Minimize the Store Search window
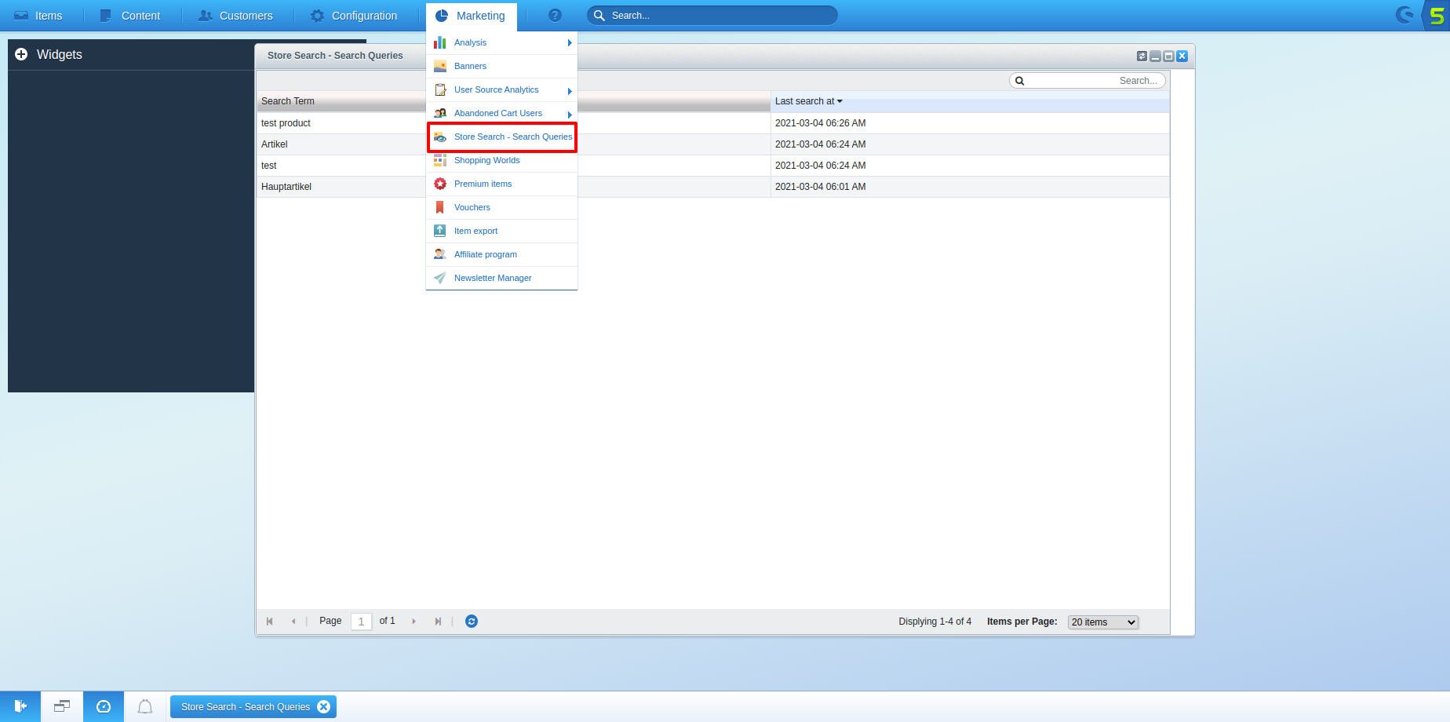 1155,56
